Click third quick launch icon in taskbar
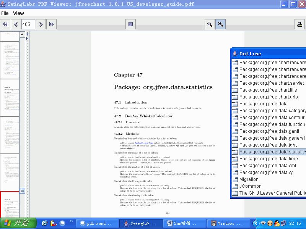306x229 pixels. click(62, 223)
